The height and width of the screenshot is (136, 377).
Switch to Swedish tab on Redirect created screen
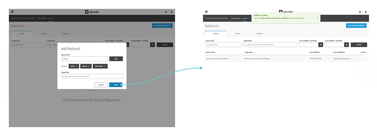(x=259, y=34)
